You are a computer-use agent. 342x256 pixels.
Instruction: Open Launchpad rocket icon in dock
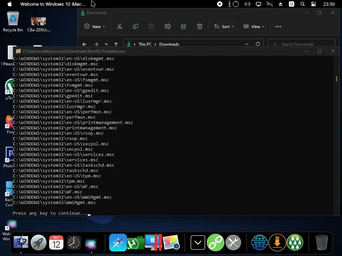coord(38,242)
